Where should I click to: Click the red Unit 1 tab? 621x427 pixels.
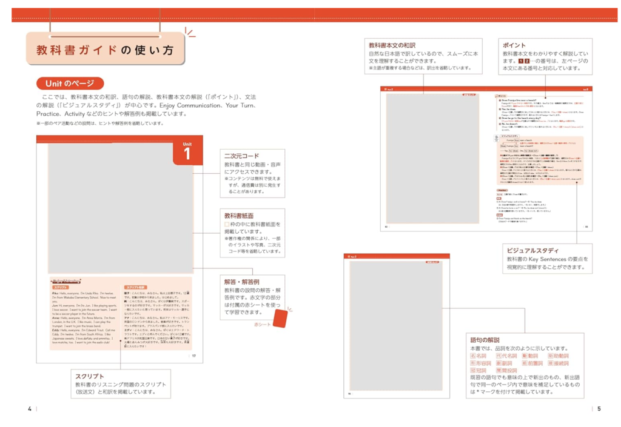click(x=187, y=151)
